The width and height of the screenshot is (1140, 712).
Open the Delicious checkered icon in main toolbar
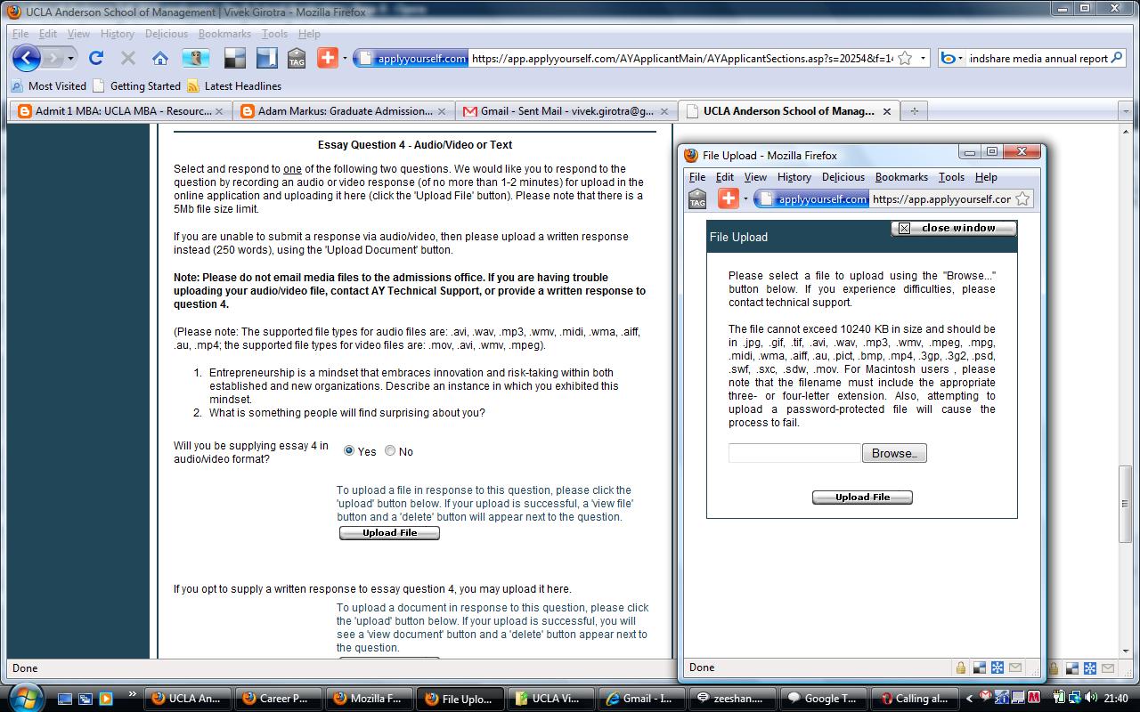point(234,59)
